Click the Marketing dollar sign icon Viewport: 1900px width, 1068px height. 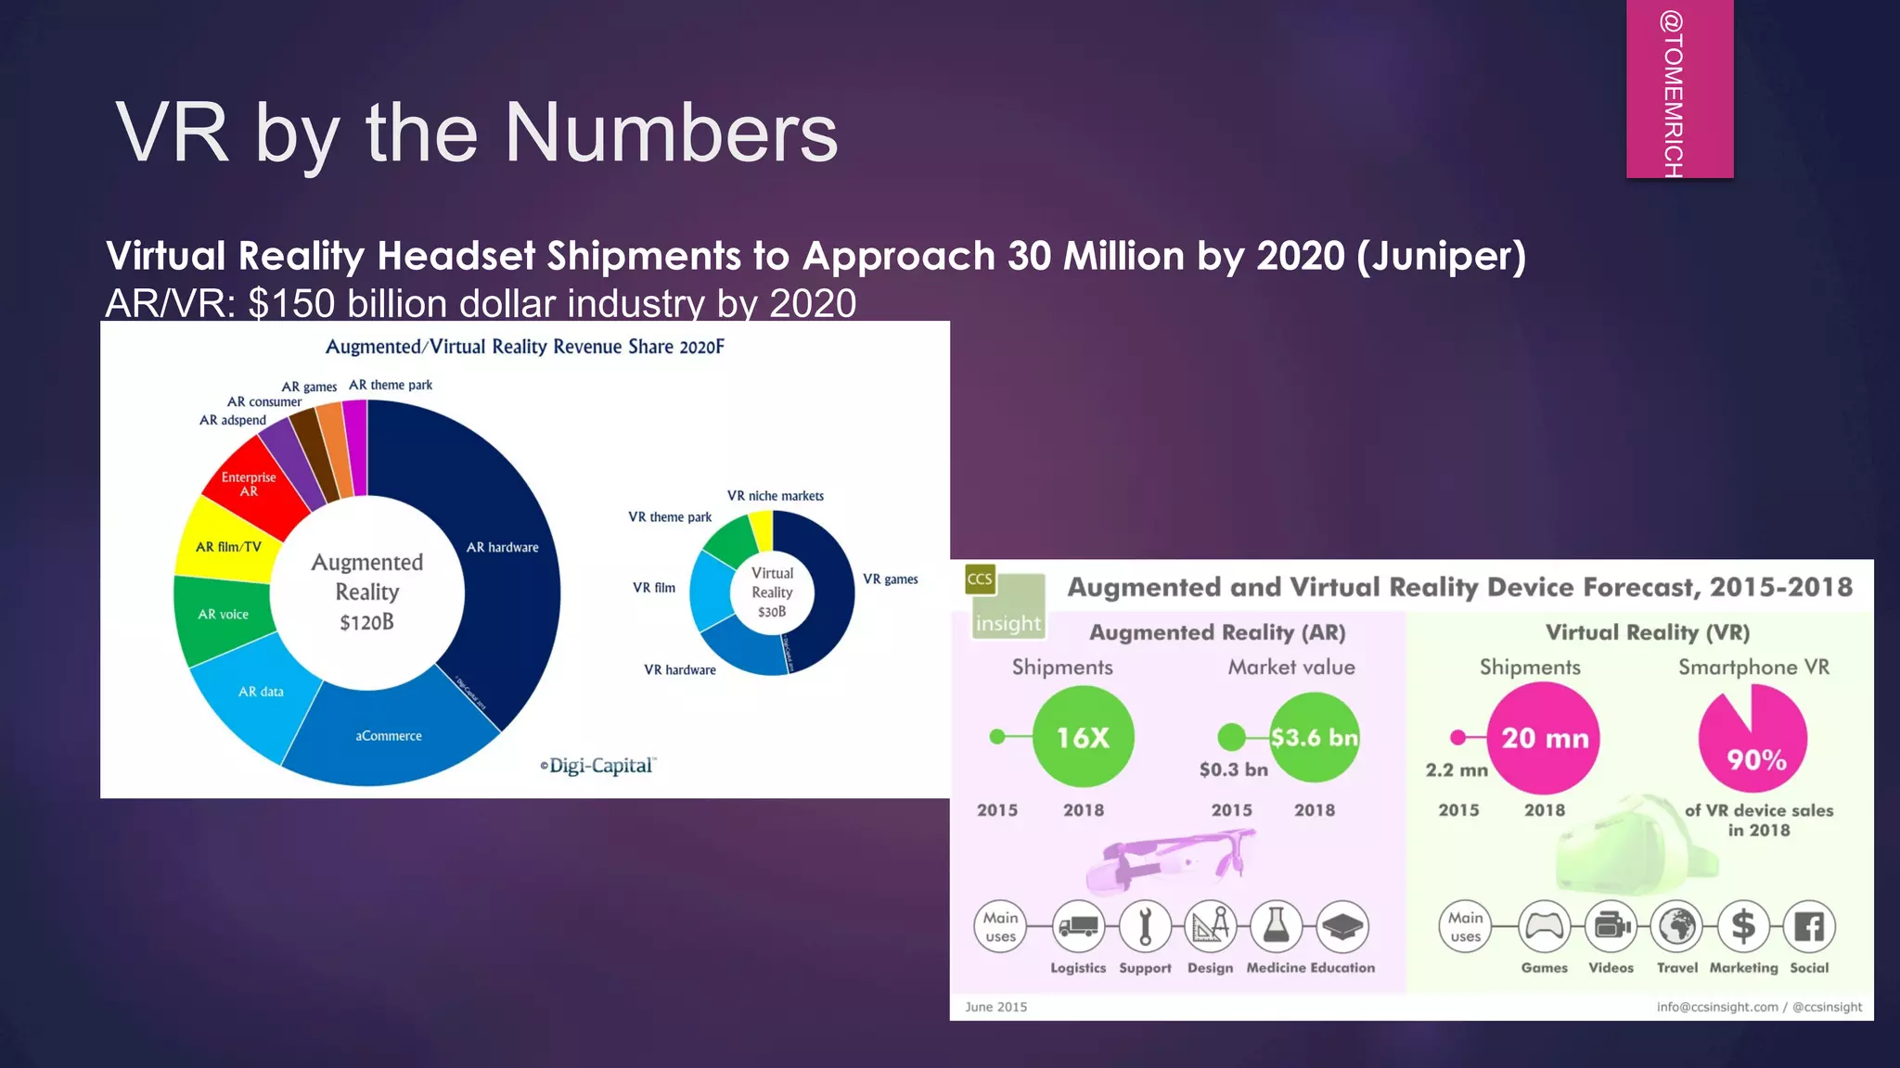[x=1743, y=926]
